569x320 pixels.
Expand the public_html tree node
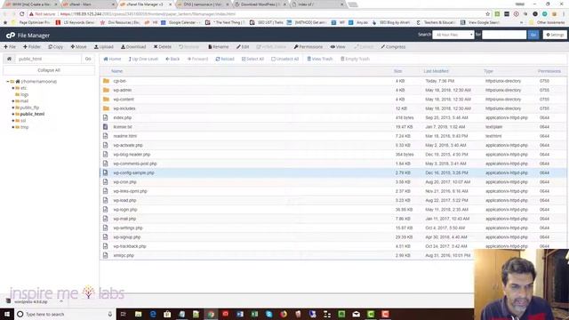[x=13, y=115]
